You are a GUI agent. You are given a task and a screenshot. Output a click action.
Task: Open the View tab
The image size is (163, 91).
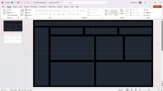72,7
